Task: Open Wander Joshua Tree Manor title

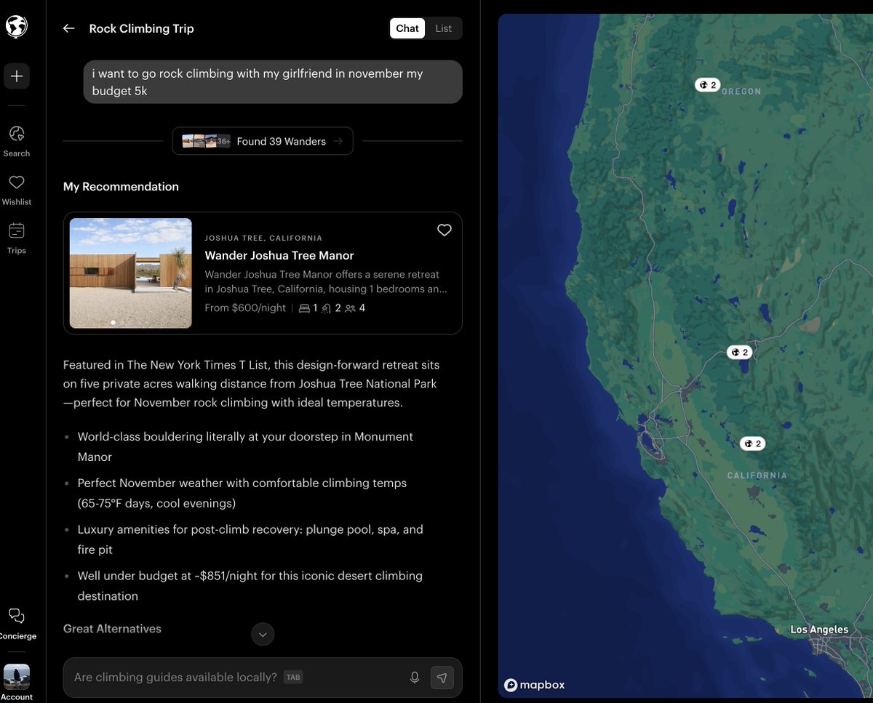Action: (x=279, y=255)
